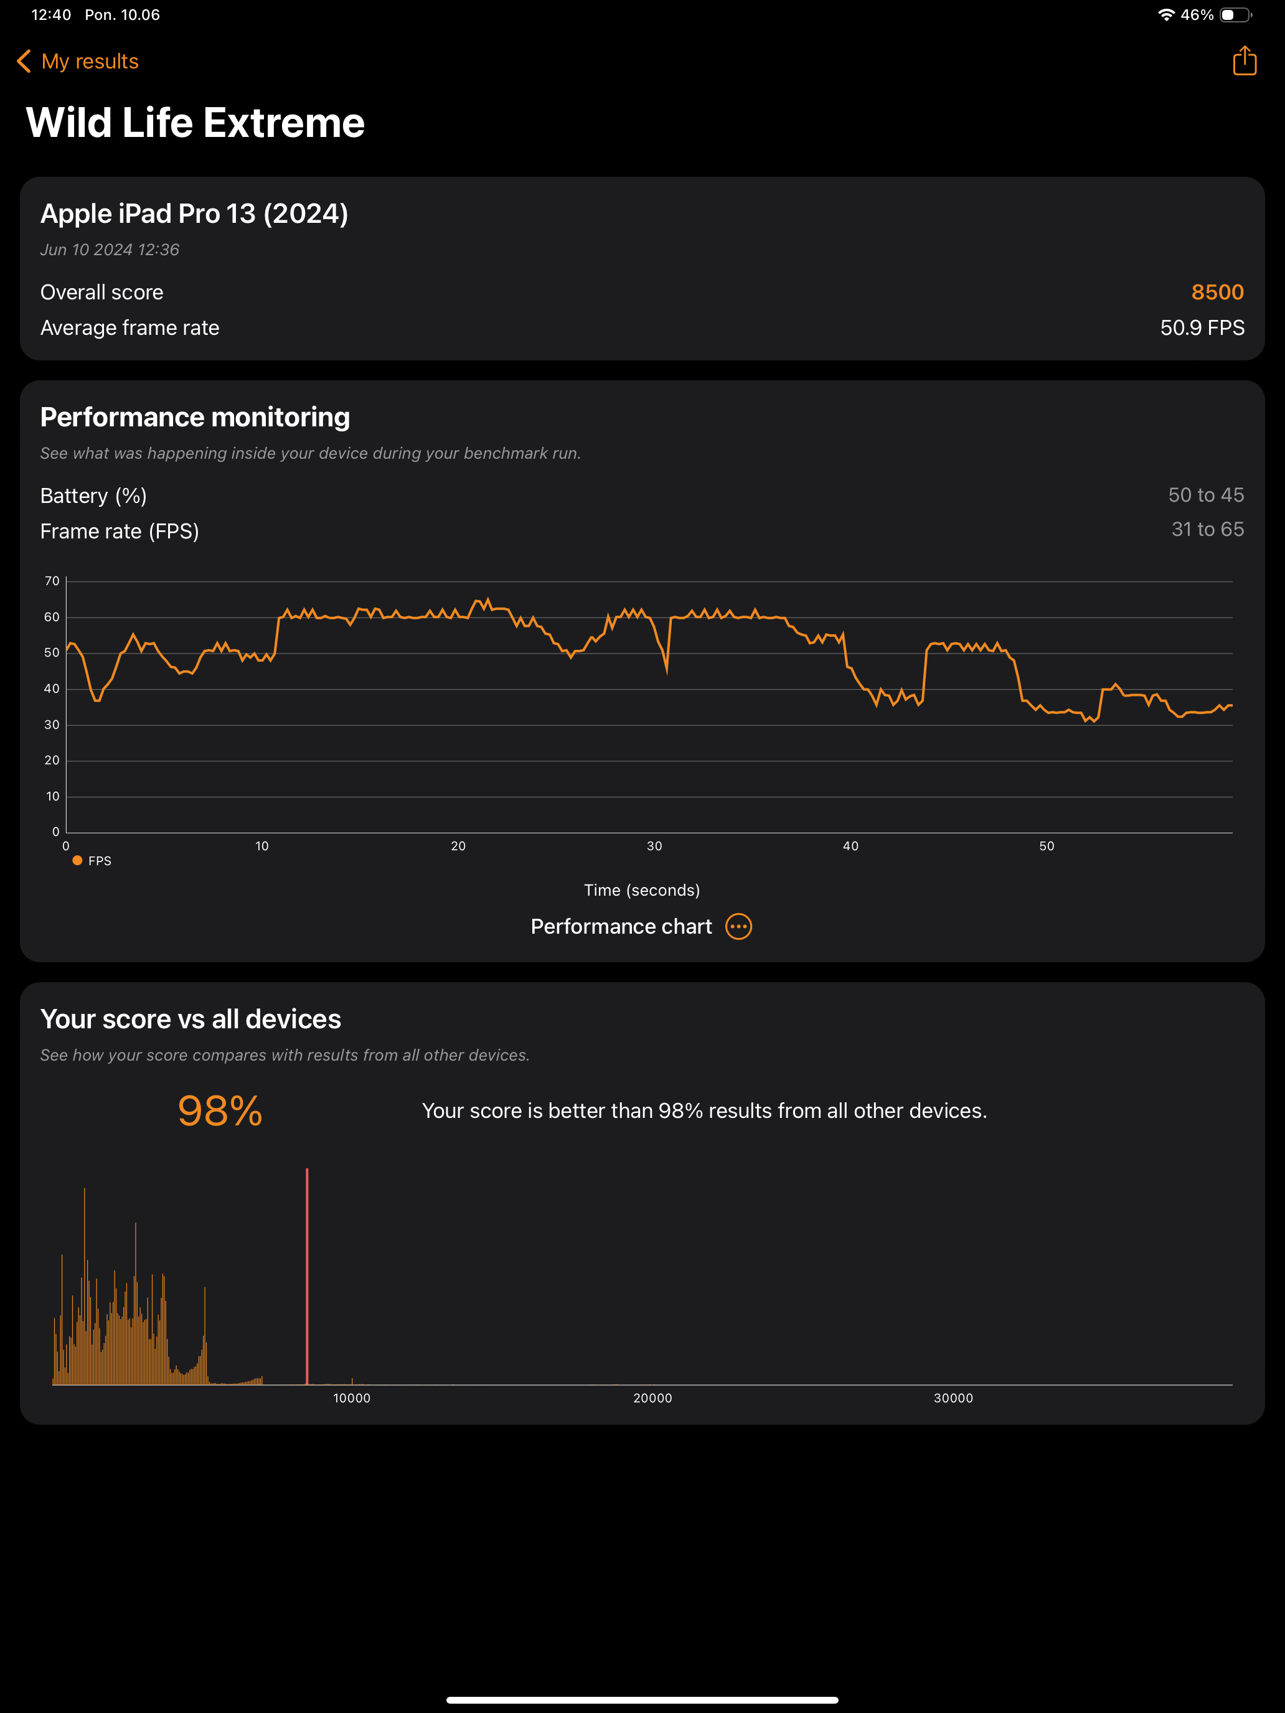The height and width of the screenshot is (1713, 1285).
Task: Tap the Wild Life Extreme title
Action: point(195,123)
